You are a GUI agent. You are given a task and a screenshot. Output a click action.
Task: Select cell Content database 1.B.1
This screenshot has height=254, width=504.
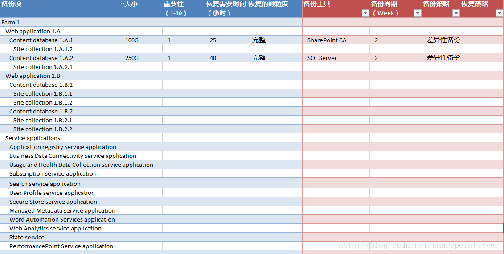tap(60, 85)
